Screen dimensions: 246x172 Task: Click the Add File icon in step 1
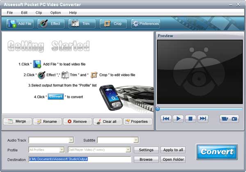(37, 64)
